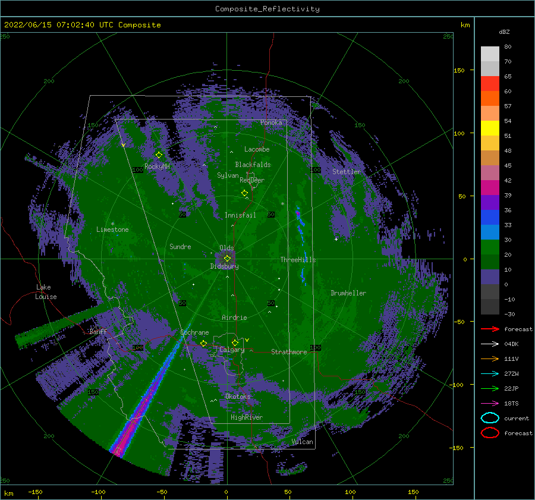535x500 pixels.
Task: Click the HighRiver town label
Action: click(x=247, y=417)
